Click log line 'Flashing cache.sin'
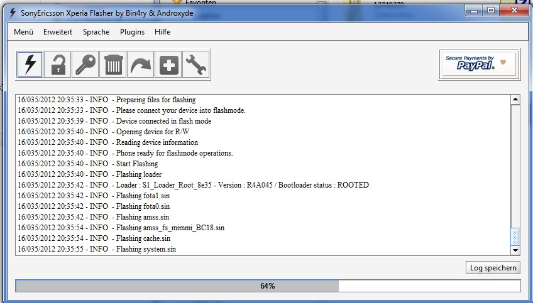The height and width of the screenshot is (303, 533). (94, 238)
